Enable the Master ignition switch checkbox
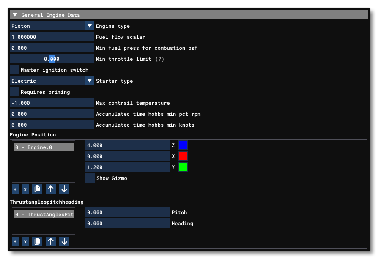Viewport: 378px width, 259px height. (14, 70)
